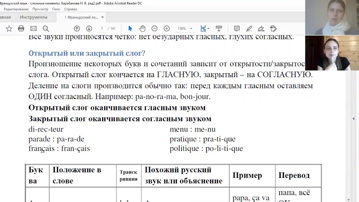Bookmark the file with the star icon
359x202 pixels.
9,29
